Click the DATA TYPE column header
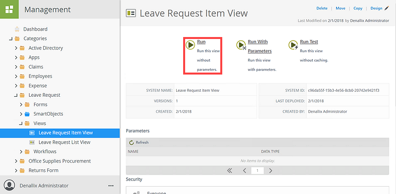Viewport: 396px width, 194px height. point(270,152)
